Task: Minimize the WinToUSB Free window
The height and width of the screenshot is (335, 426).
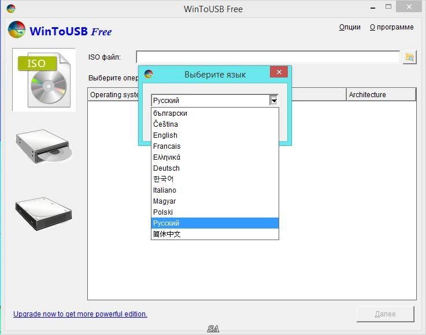Action: [x=373, y=8]
